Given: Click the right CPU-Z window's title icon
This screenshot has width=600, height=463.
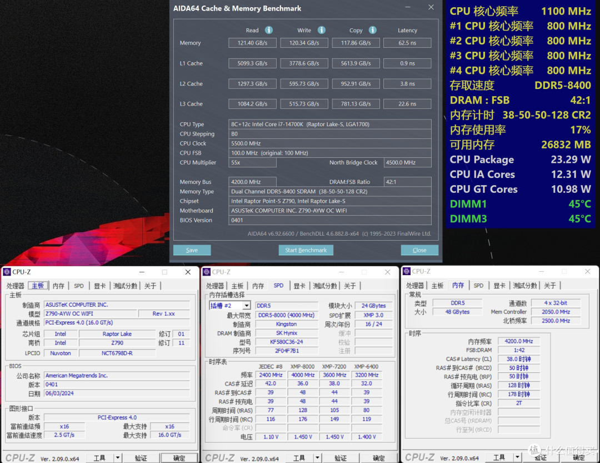Looking at the screenshot, I should click(406, 271).
